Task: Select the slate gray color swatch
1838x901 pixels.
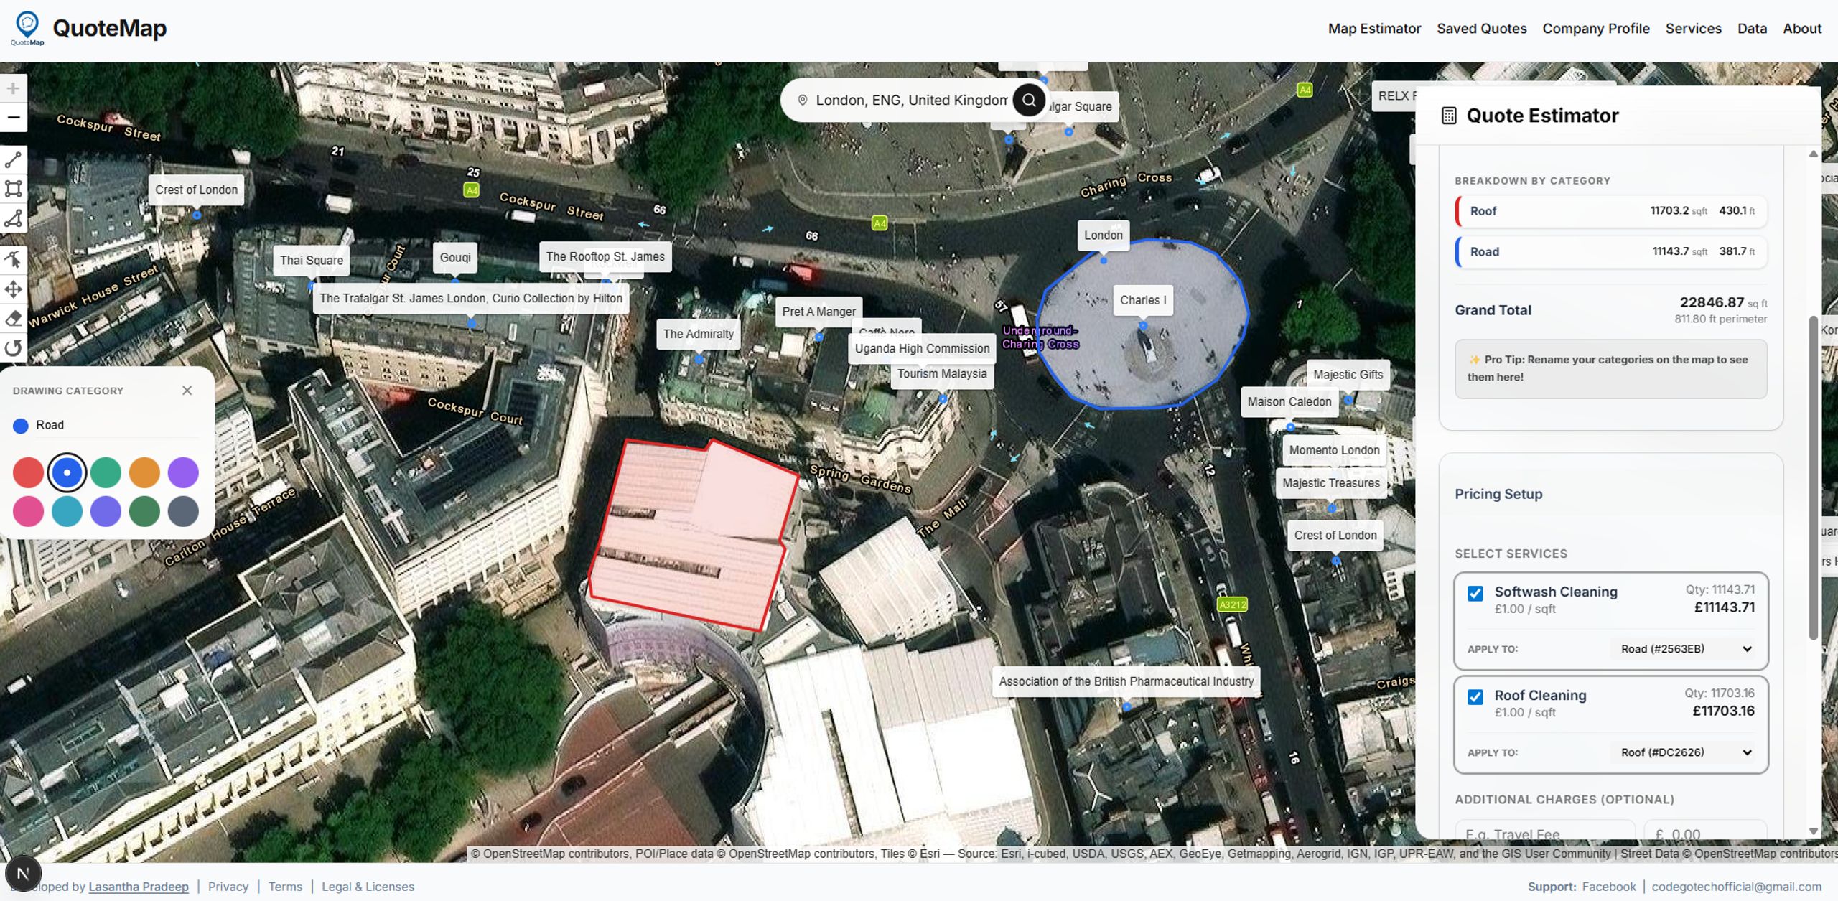Action: click(x=183, y=511)
